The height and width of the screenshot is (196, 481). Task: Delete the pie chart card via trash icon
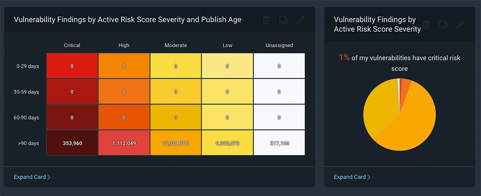tap(426, 24)
